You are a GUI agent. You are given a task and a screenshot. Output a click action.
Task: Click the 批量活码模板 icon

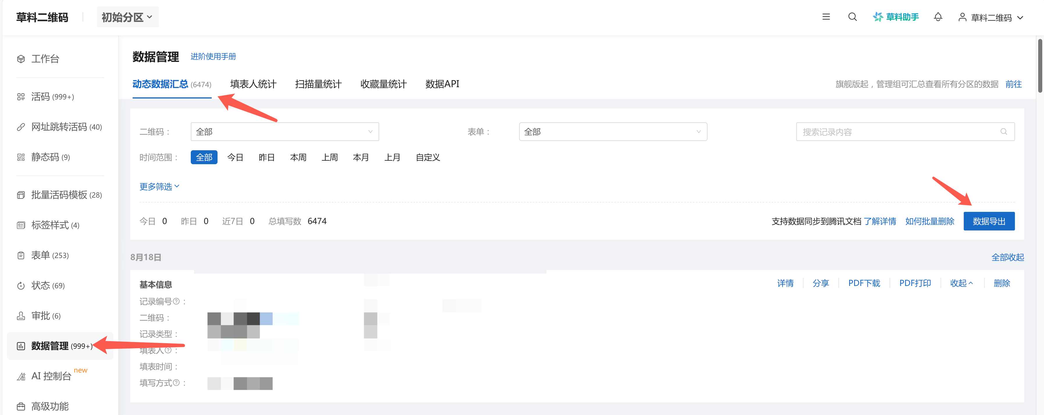point(21,195)
